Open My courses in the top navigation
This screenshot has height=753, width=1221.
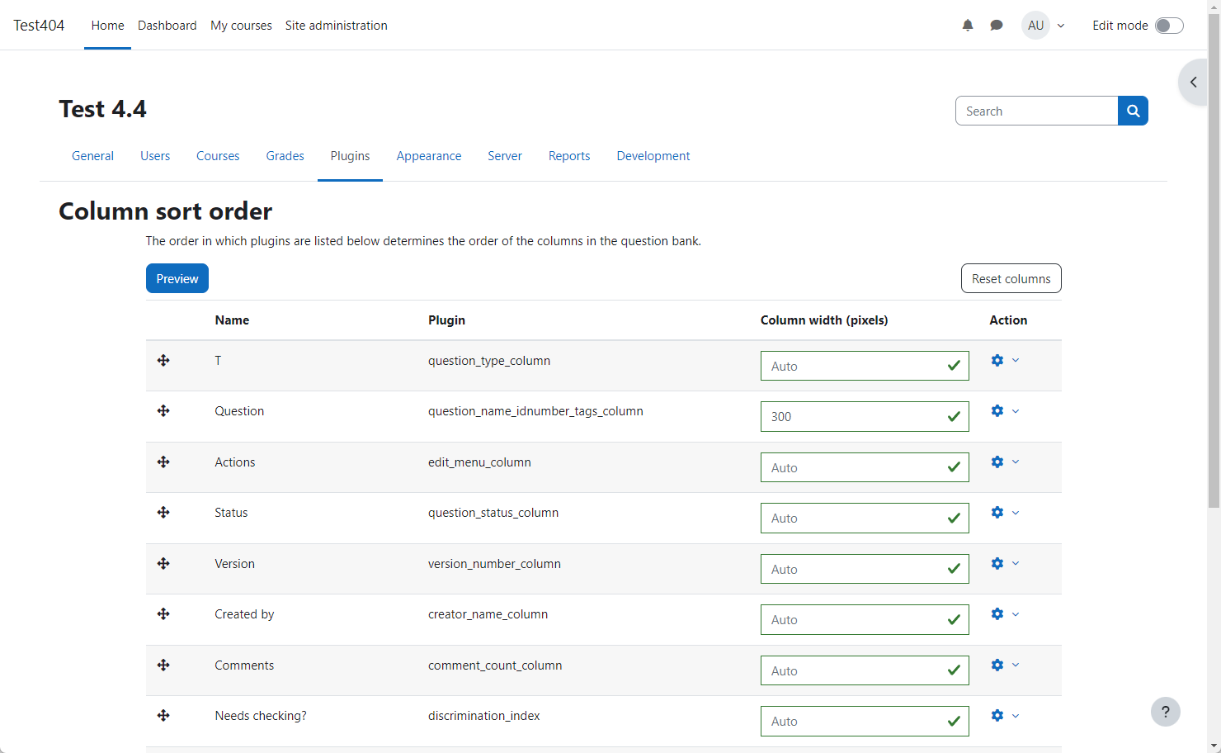coord(241,26)
